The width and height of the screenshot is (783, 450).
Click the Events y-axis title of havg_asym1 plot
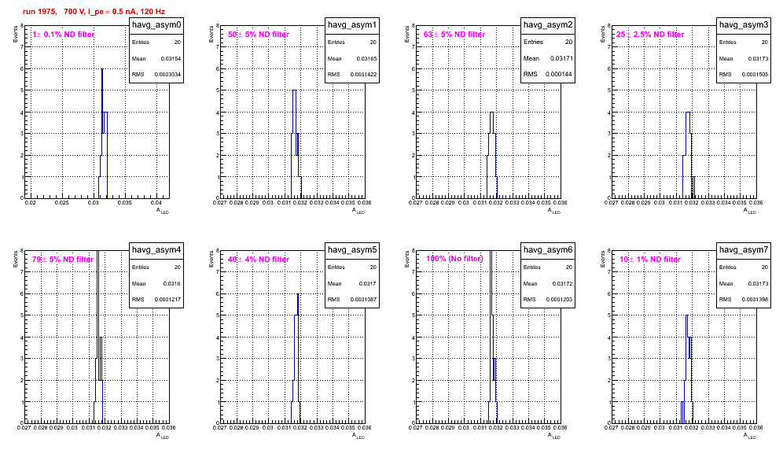(x=211, y=34)
